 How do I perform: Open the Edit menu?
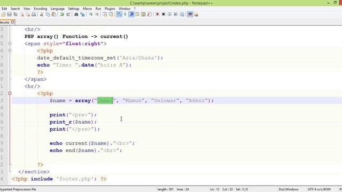[4, 9]
